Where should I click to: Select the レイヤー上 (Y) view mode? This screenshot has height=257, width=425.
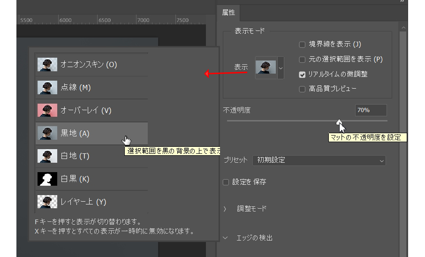click(91, 202)
